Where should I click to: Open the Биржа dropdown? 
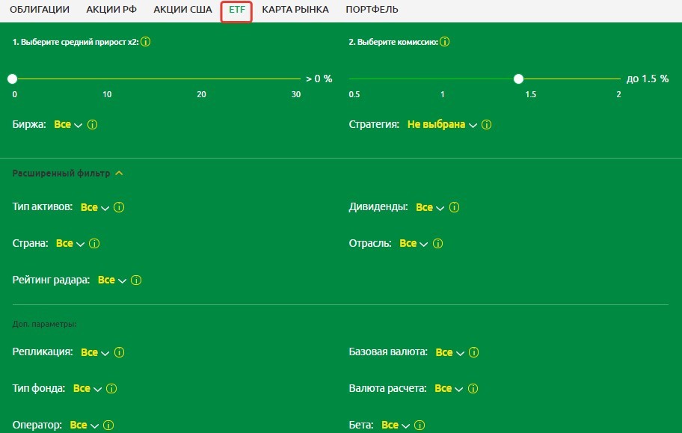click(68, 125)
